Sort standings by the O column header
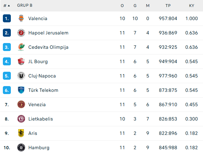This screenshot has height=154, width=203. [122, 5]
